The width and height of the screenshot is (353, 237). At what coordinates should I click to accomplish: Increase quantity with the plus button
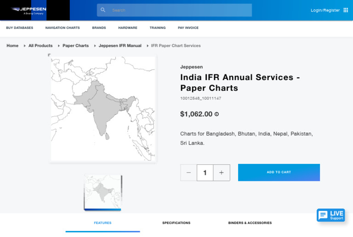[222, 173]
